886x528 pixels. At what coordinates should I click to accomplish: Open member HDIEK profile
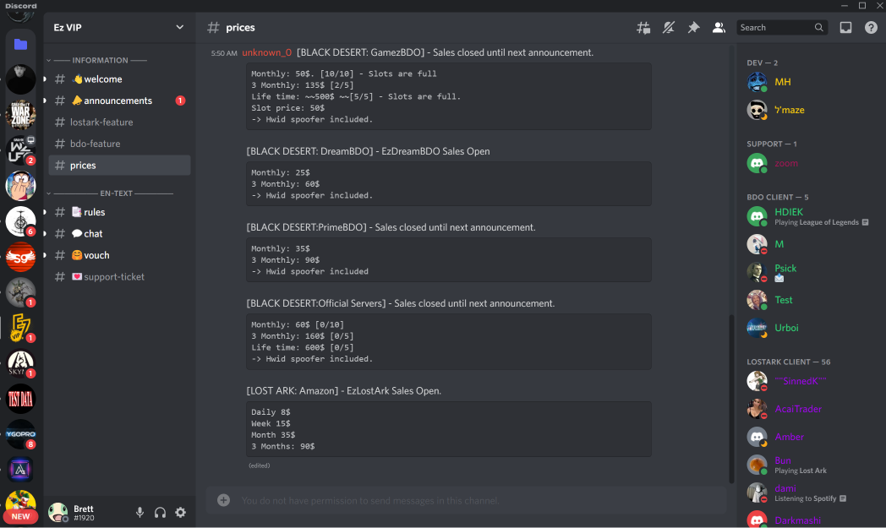809,216
